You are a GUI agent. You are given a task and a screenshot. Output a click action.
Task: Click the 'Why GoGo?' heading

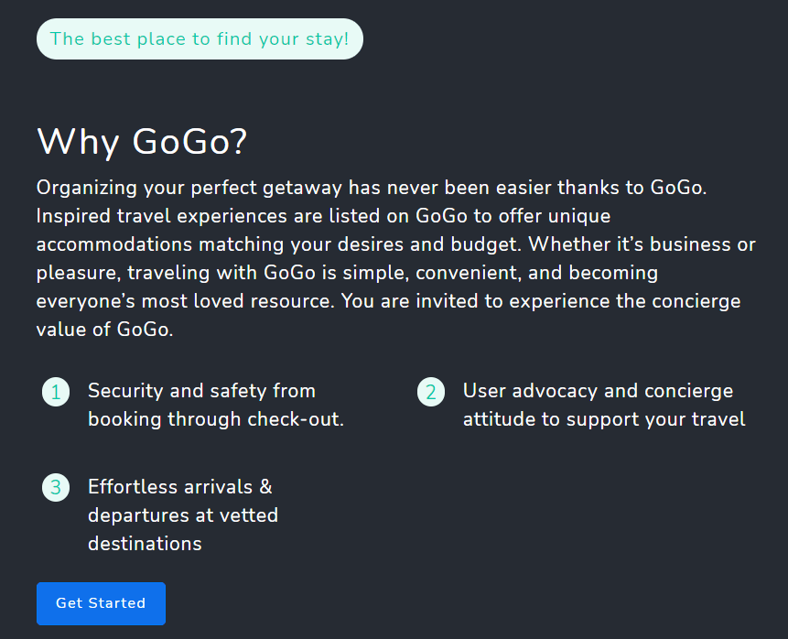pos(142,141)
